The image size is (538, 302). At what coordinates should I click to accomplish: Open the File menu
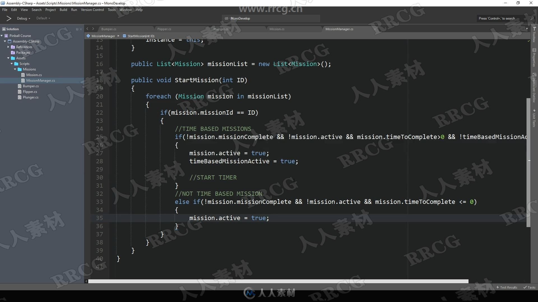point(5,10)
